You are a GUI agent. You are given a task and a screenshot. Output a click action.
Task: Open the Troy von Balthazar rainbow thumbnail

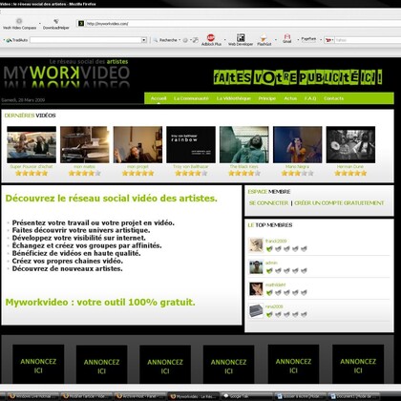pos(191,144)
